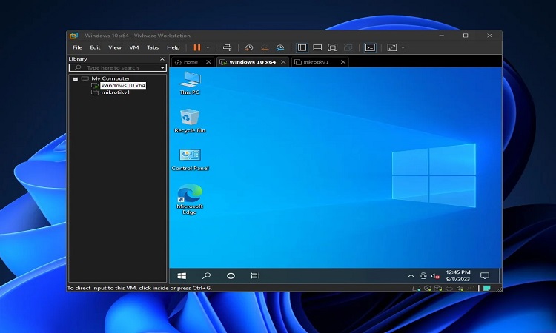Expand the stretch guest options arrow
This screenshot has height=333, width=556.
403,47
